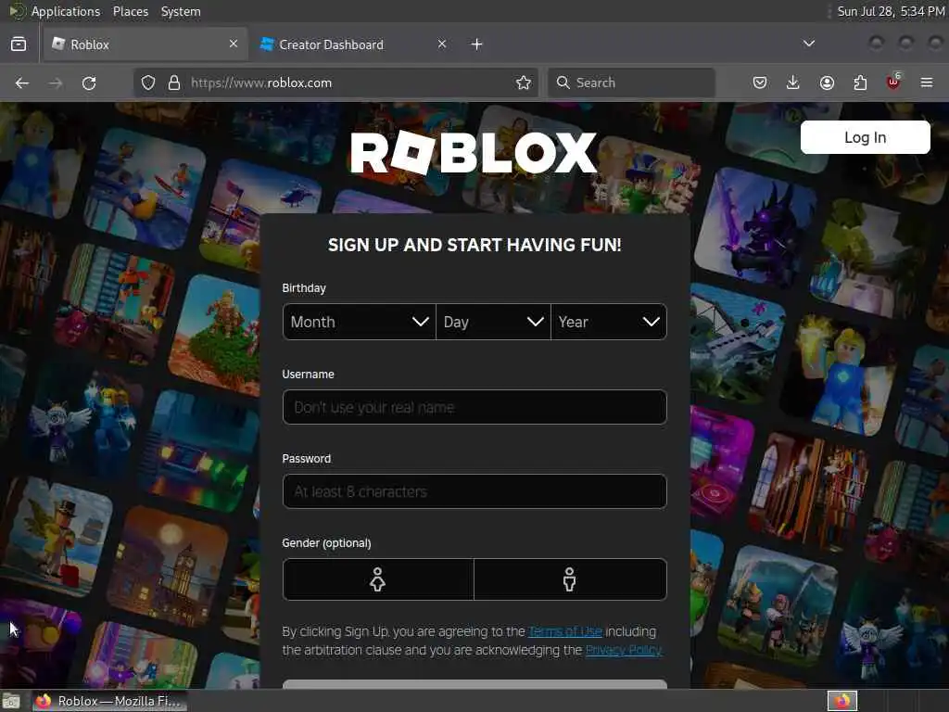Click the browser Search box

(631, 83)
